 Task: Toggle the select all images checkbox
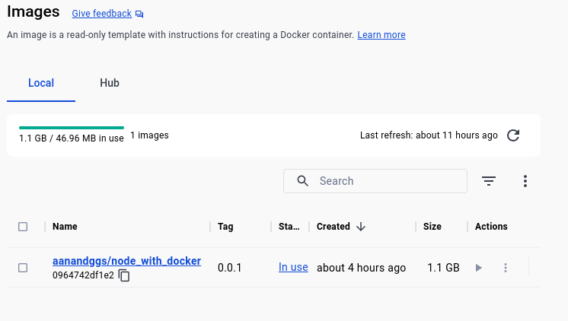[x=23, y=227]
